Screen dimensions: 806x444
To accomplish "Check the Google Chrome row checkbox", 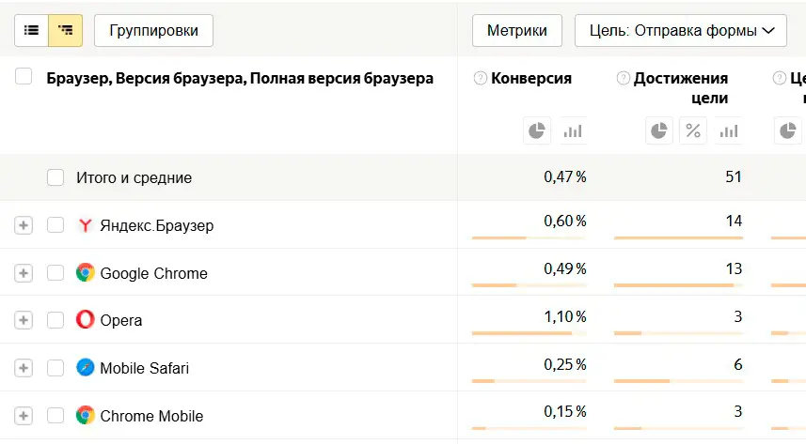I will coord(55,273).
